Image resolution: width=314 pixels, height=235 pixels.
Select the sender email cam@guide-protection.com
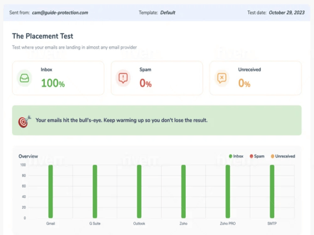point(60,13)
